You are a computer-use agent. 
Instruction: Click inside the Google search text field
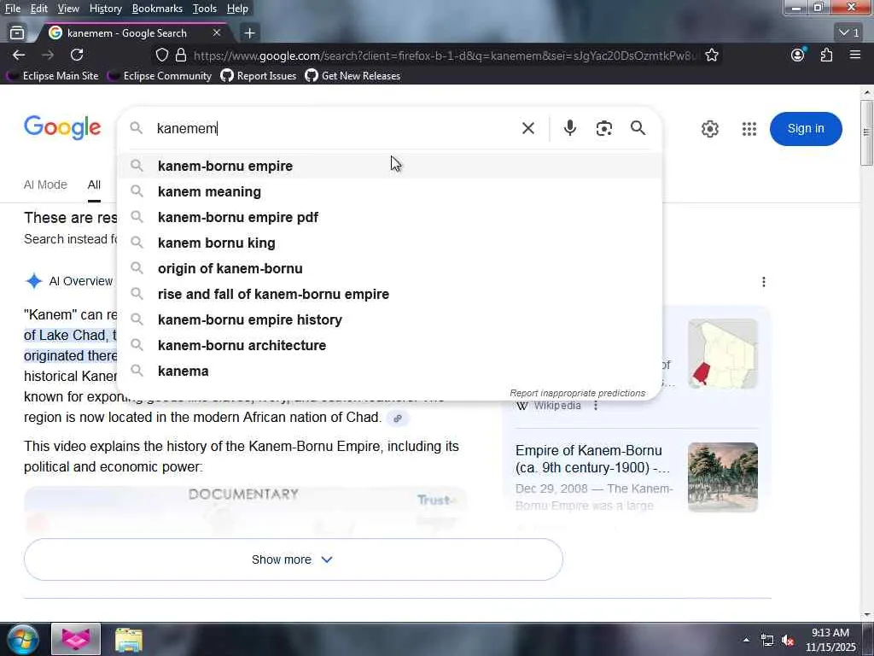[335, 128]
